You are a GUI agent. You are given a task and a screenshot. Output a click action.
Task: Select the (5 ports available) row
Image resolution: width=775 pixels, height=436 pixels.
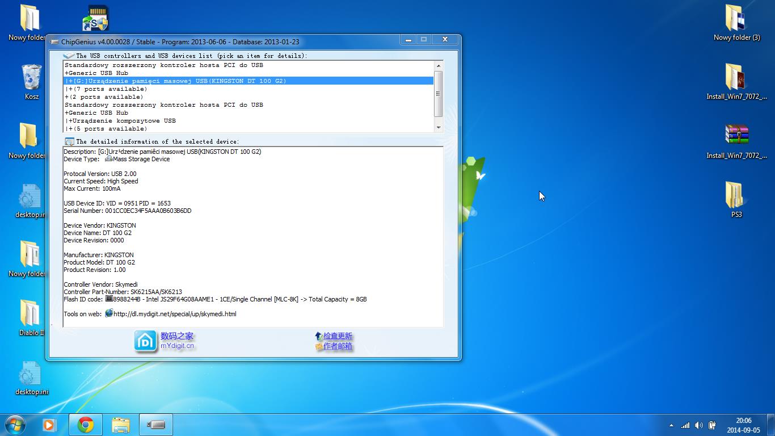248,129
